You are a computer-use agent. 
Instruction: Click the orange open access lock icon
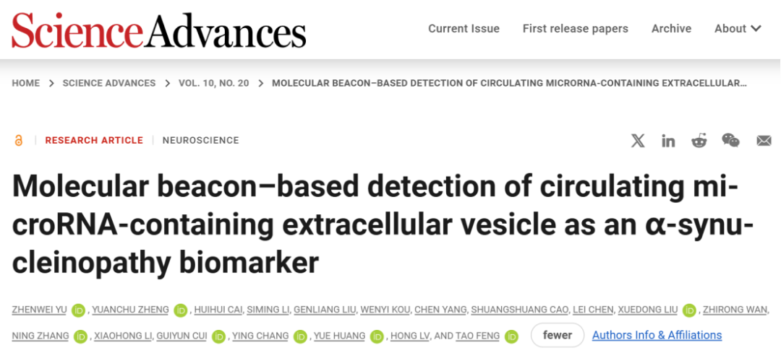(x=19, y=141)
